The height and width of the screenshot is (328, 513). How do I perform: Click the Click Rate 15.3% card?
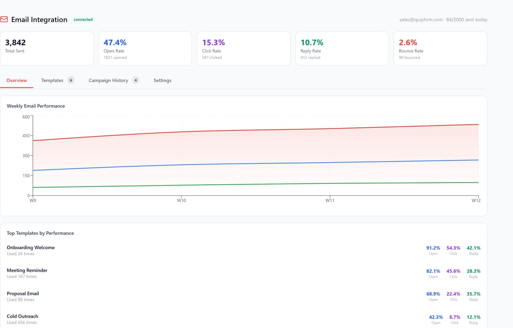click(x=243, y=48)
